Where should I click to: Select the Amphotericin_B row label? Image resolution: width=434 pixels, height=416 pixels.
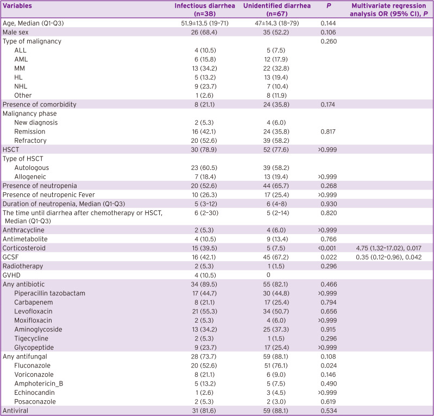tap(39, 383)
